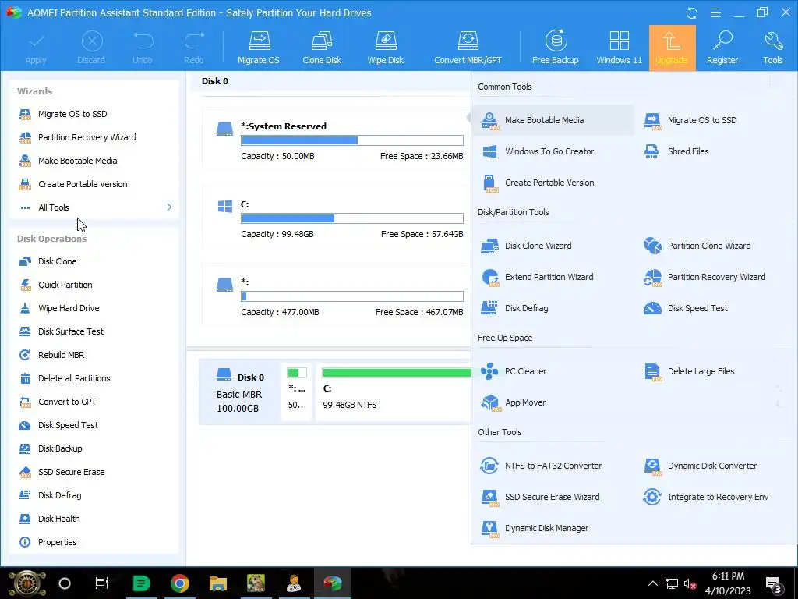Open App Mover tool
Image resolution: width=798 pixels, height=599 pixels.
tap(514, 402)
